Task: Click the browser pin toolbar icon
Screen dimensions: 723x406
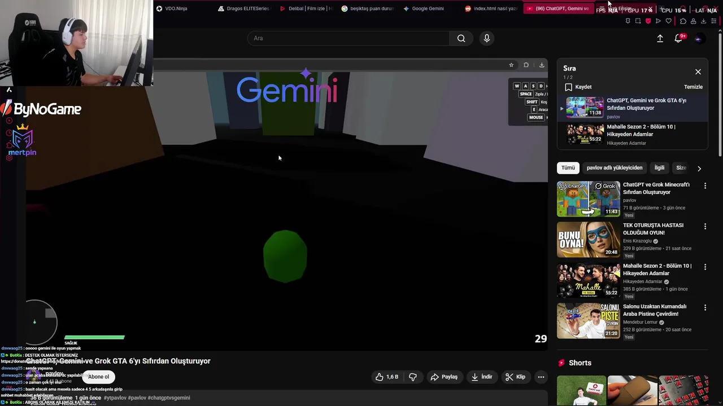Action: (x=628, y=21)
